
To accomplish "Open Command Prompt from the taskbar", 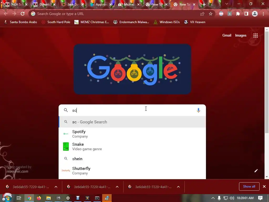I will click(97, 198).
